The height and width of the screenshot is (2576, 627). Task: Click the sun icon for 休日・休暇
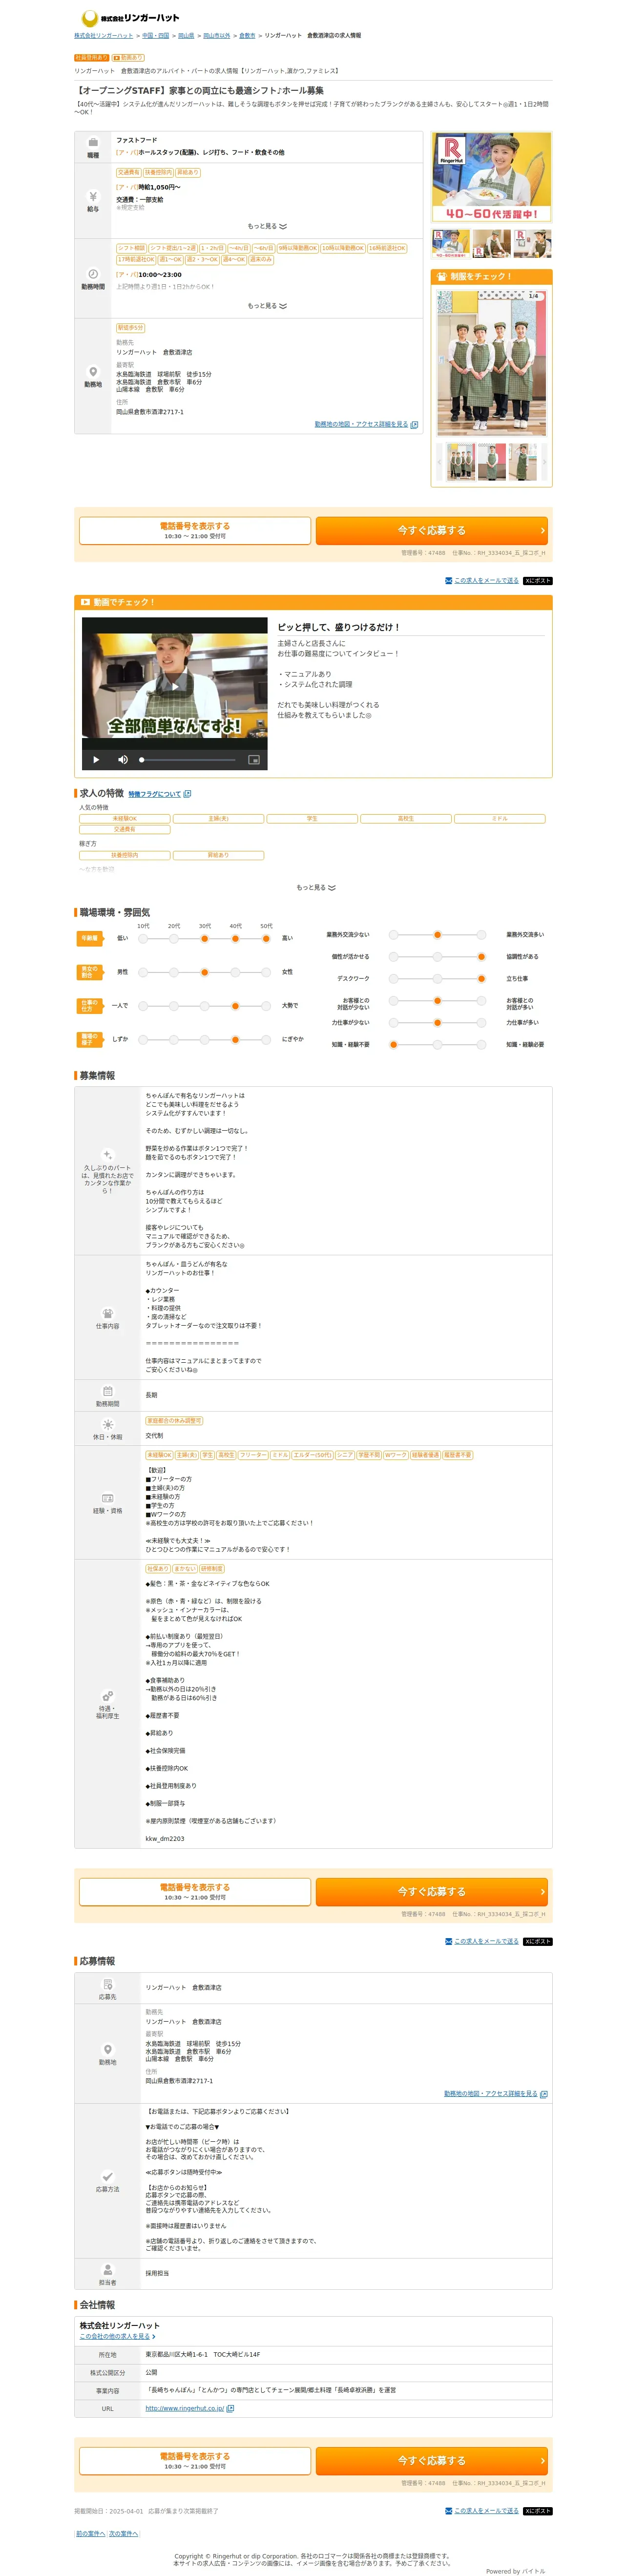[108, 1425]
